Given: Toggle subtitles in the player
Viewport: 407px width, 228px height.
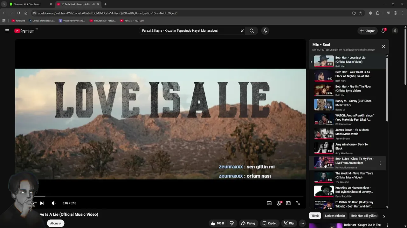Looking at the screenshot, I should (x=269, y=203).
